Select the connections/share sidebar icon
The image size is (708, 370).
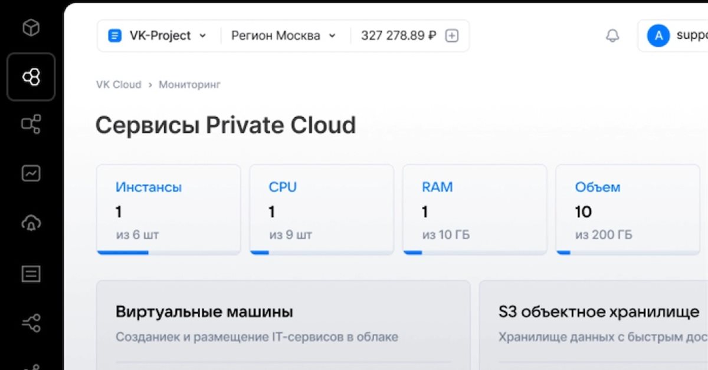31,322
